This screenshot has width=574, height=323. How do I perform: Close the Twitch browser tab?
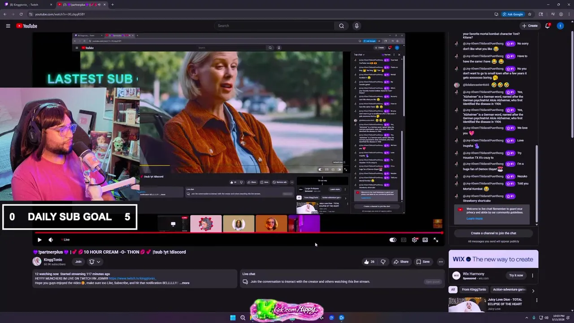click(51, 4)
